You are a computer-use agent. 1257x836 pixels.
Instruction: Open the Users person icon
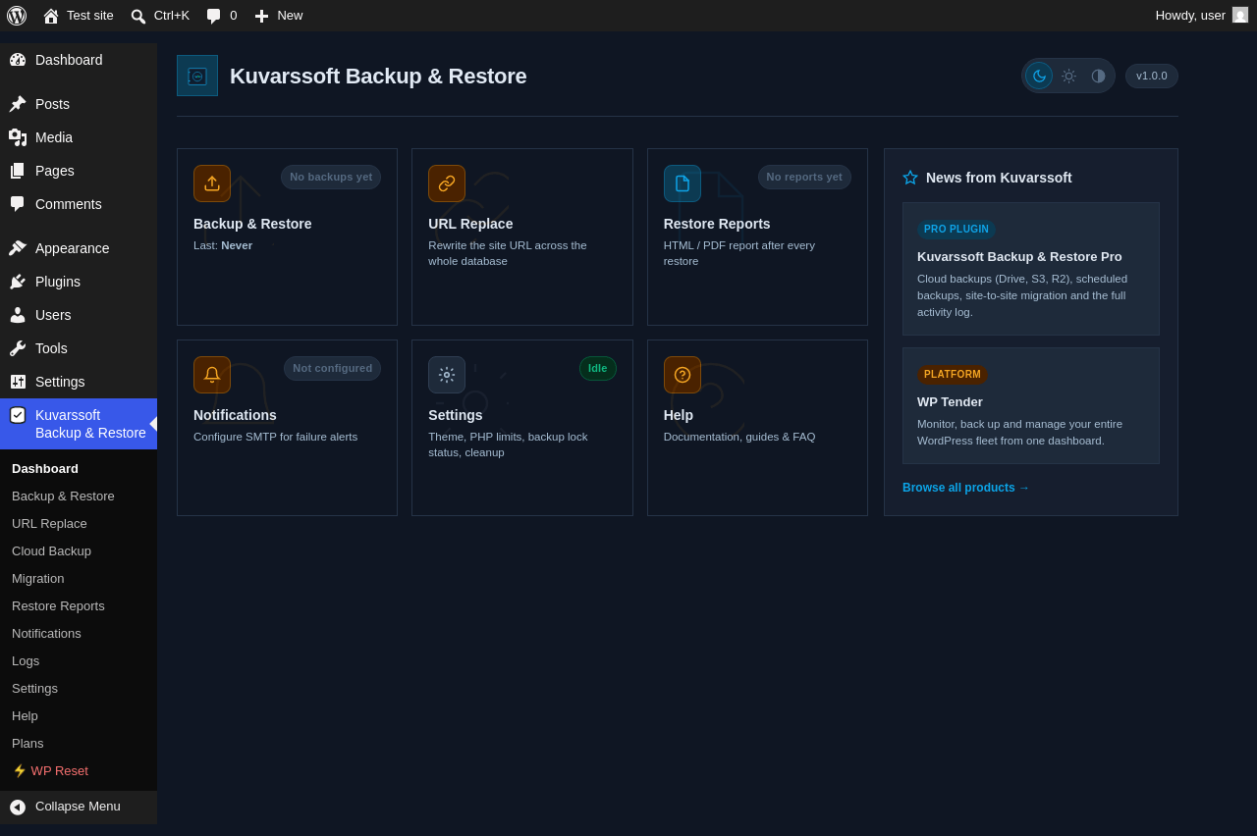click(18, 315)
